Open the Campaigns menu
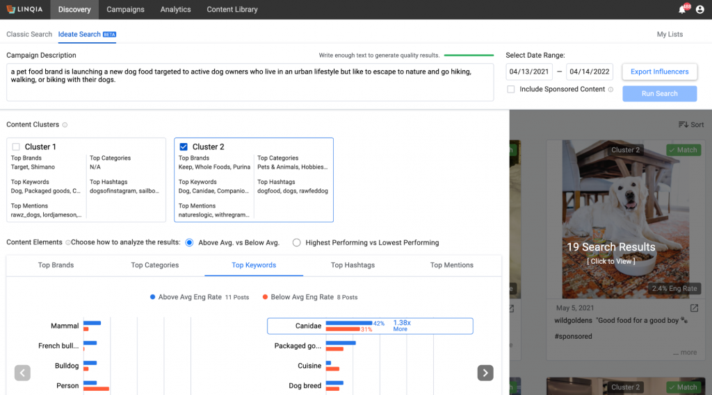The image size is (712, 395). click(x=125, y=10)
